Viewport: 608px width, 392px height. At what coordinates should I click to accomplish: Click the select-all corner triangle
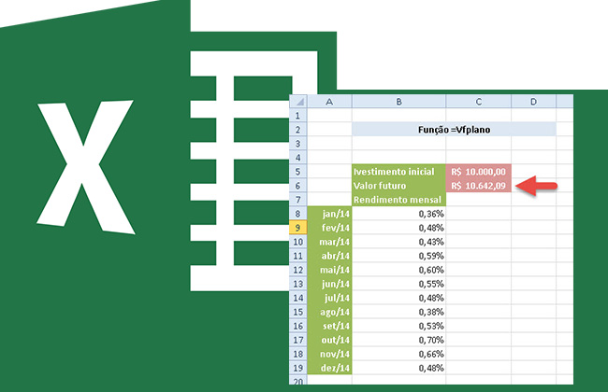(x=298, y=102)
